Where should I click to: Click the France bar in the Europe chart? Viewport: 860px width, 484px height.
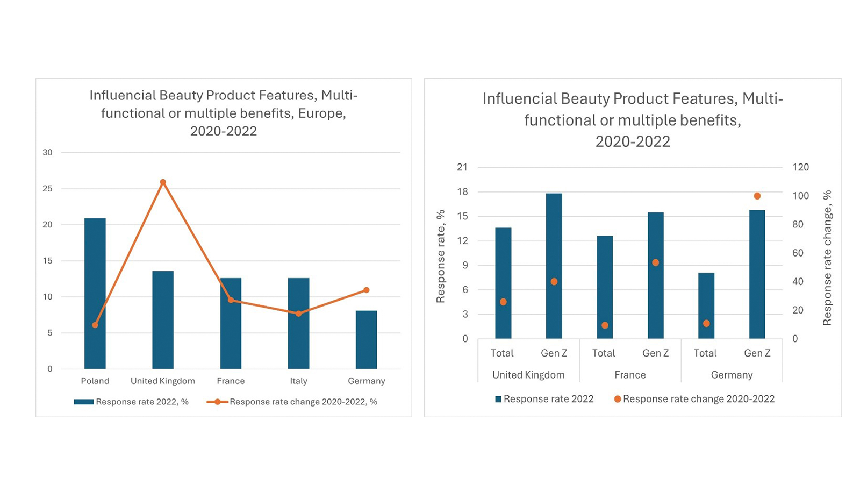[x=231, y=323]
